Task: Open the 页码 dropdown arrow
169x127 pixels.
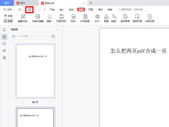Action: click(76, 21)
